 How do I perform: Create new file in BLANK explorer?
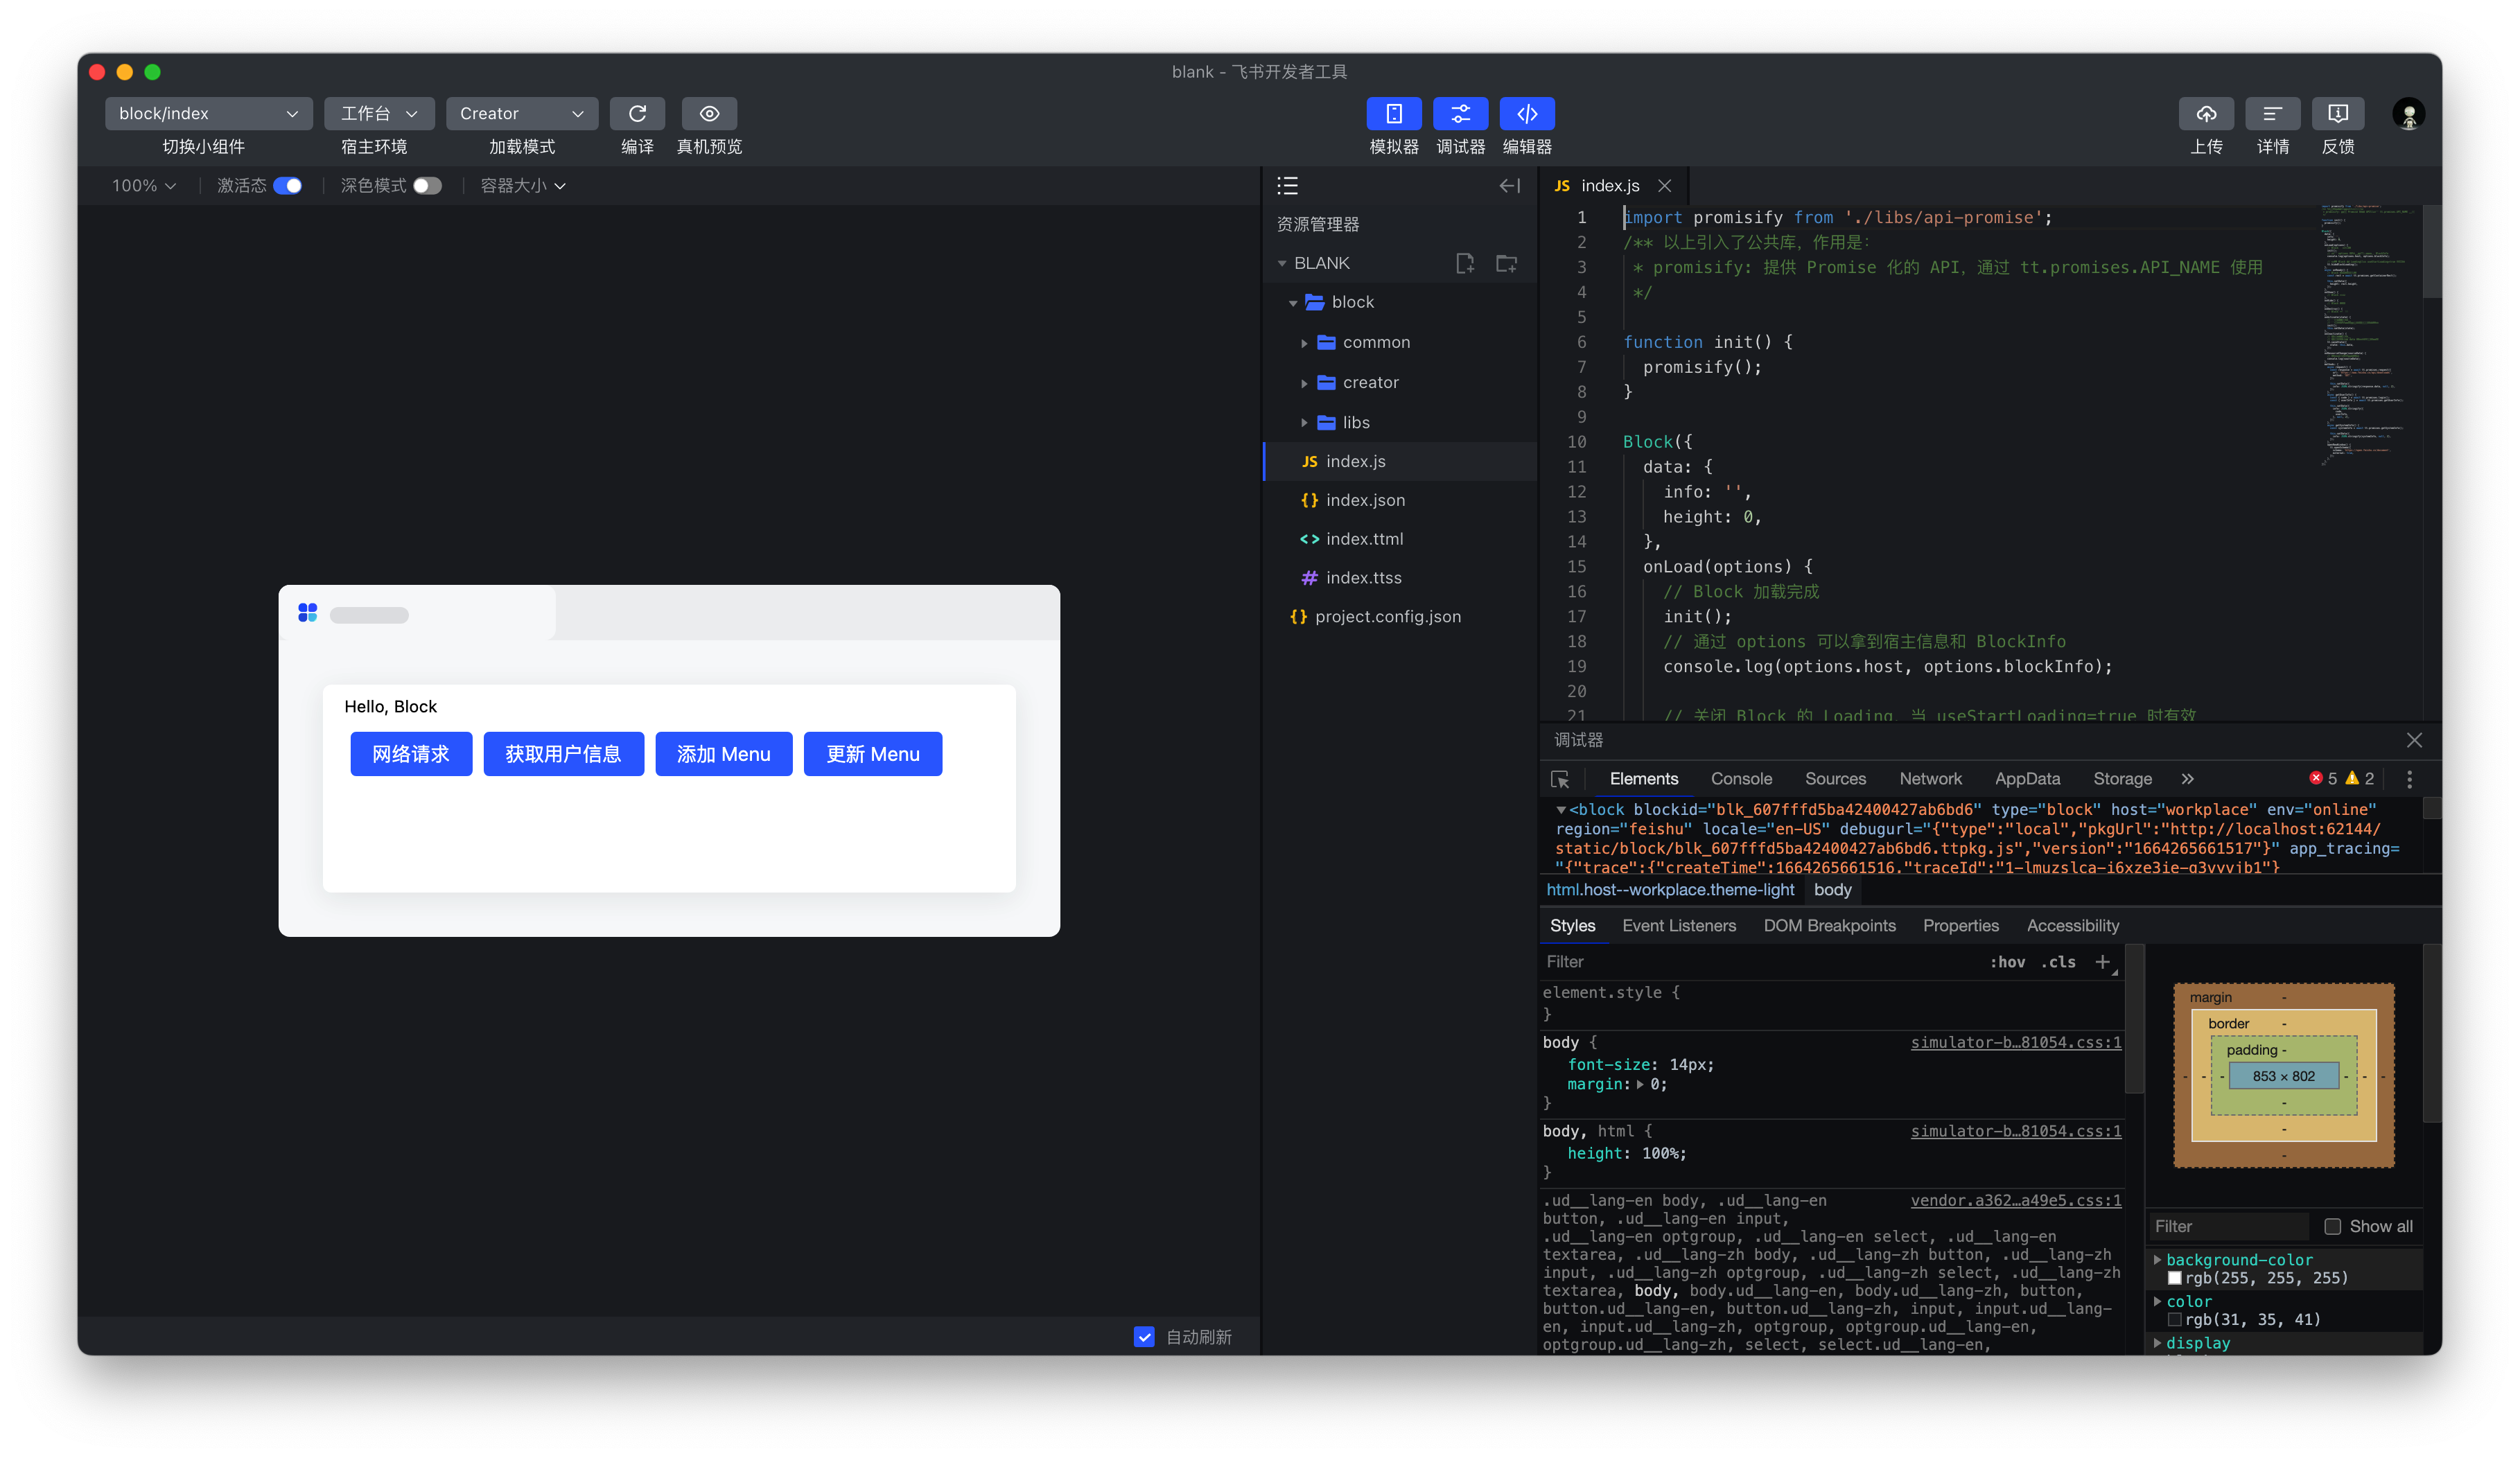[x=1465, y=263]
